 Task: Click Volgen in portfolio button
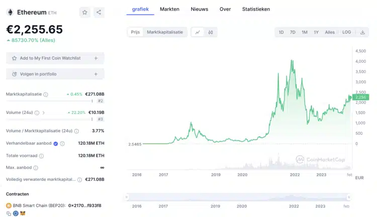click(55, 74)
